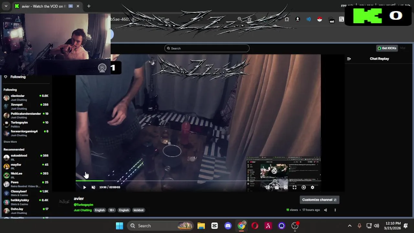
Task: Open Politicalunderstander channel in sidebar
Action: pyautogui.click(x=26, y=115)
